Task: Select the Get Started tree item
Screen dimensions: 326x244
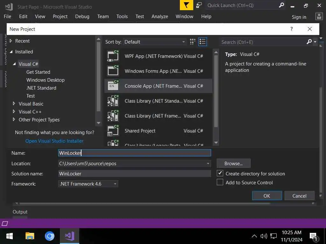Action: [38, 72]
